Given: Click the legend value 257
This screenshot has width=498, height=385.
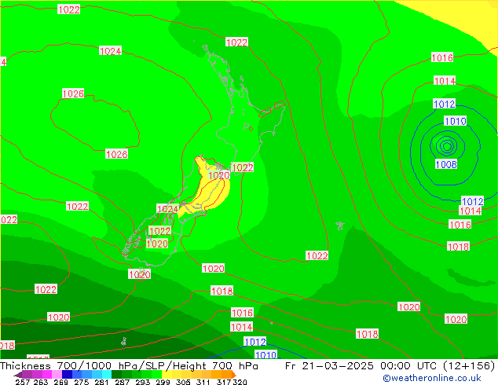Looking at the screenshot, I should tap(23, 382).
